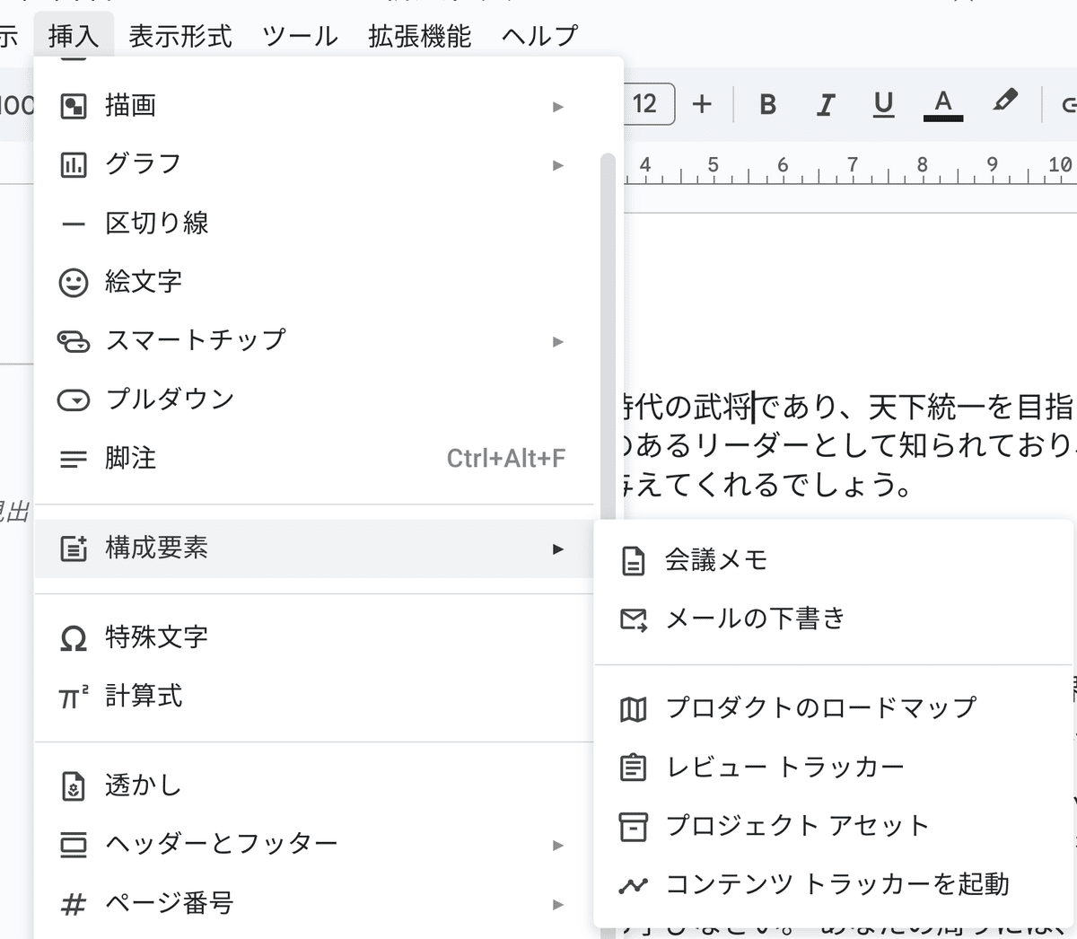Open the 表示形式 menu
This screenshot has height=939, width=1077.
click(179, 36)
